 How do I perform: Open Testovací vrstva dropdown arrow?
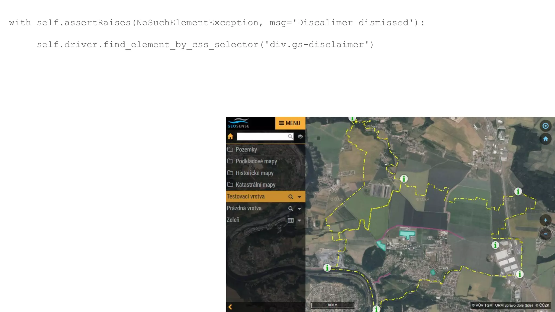(299, 197)
